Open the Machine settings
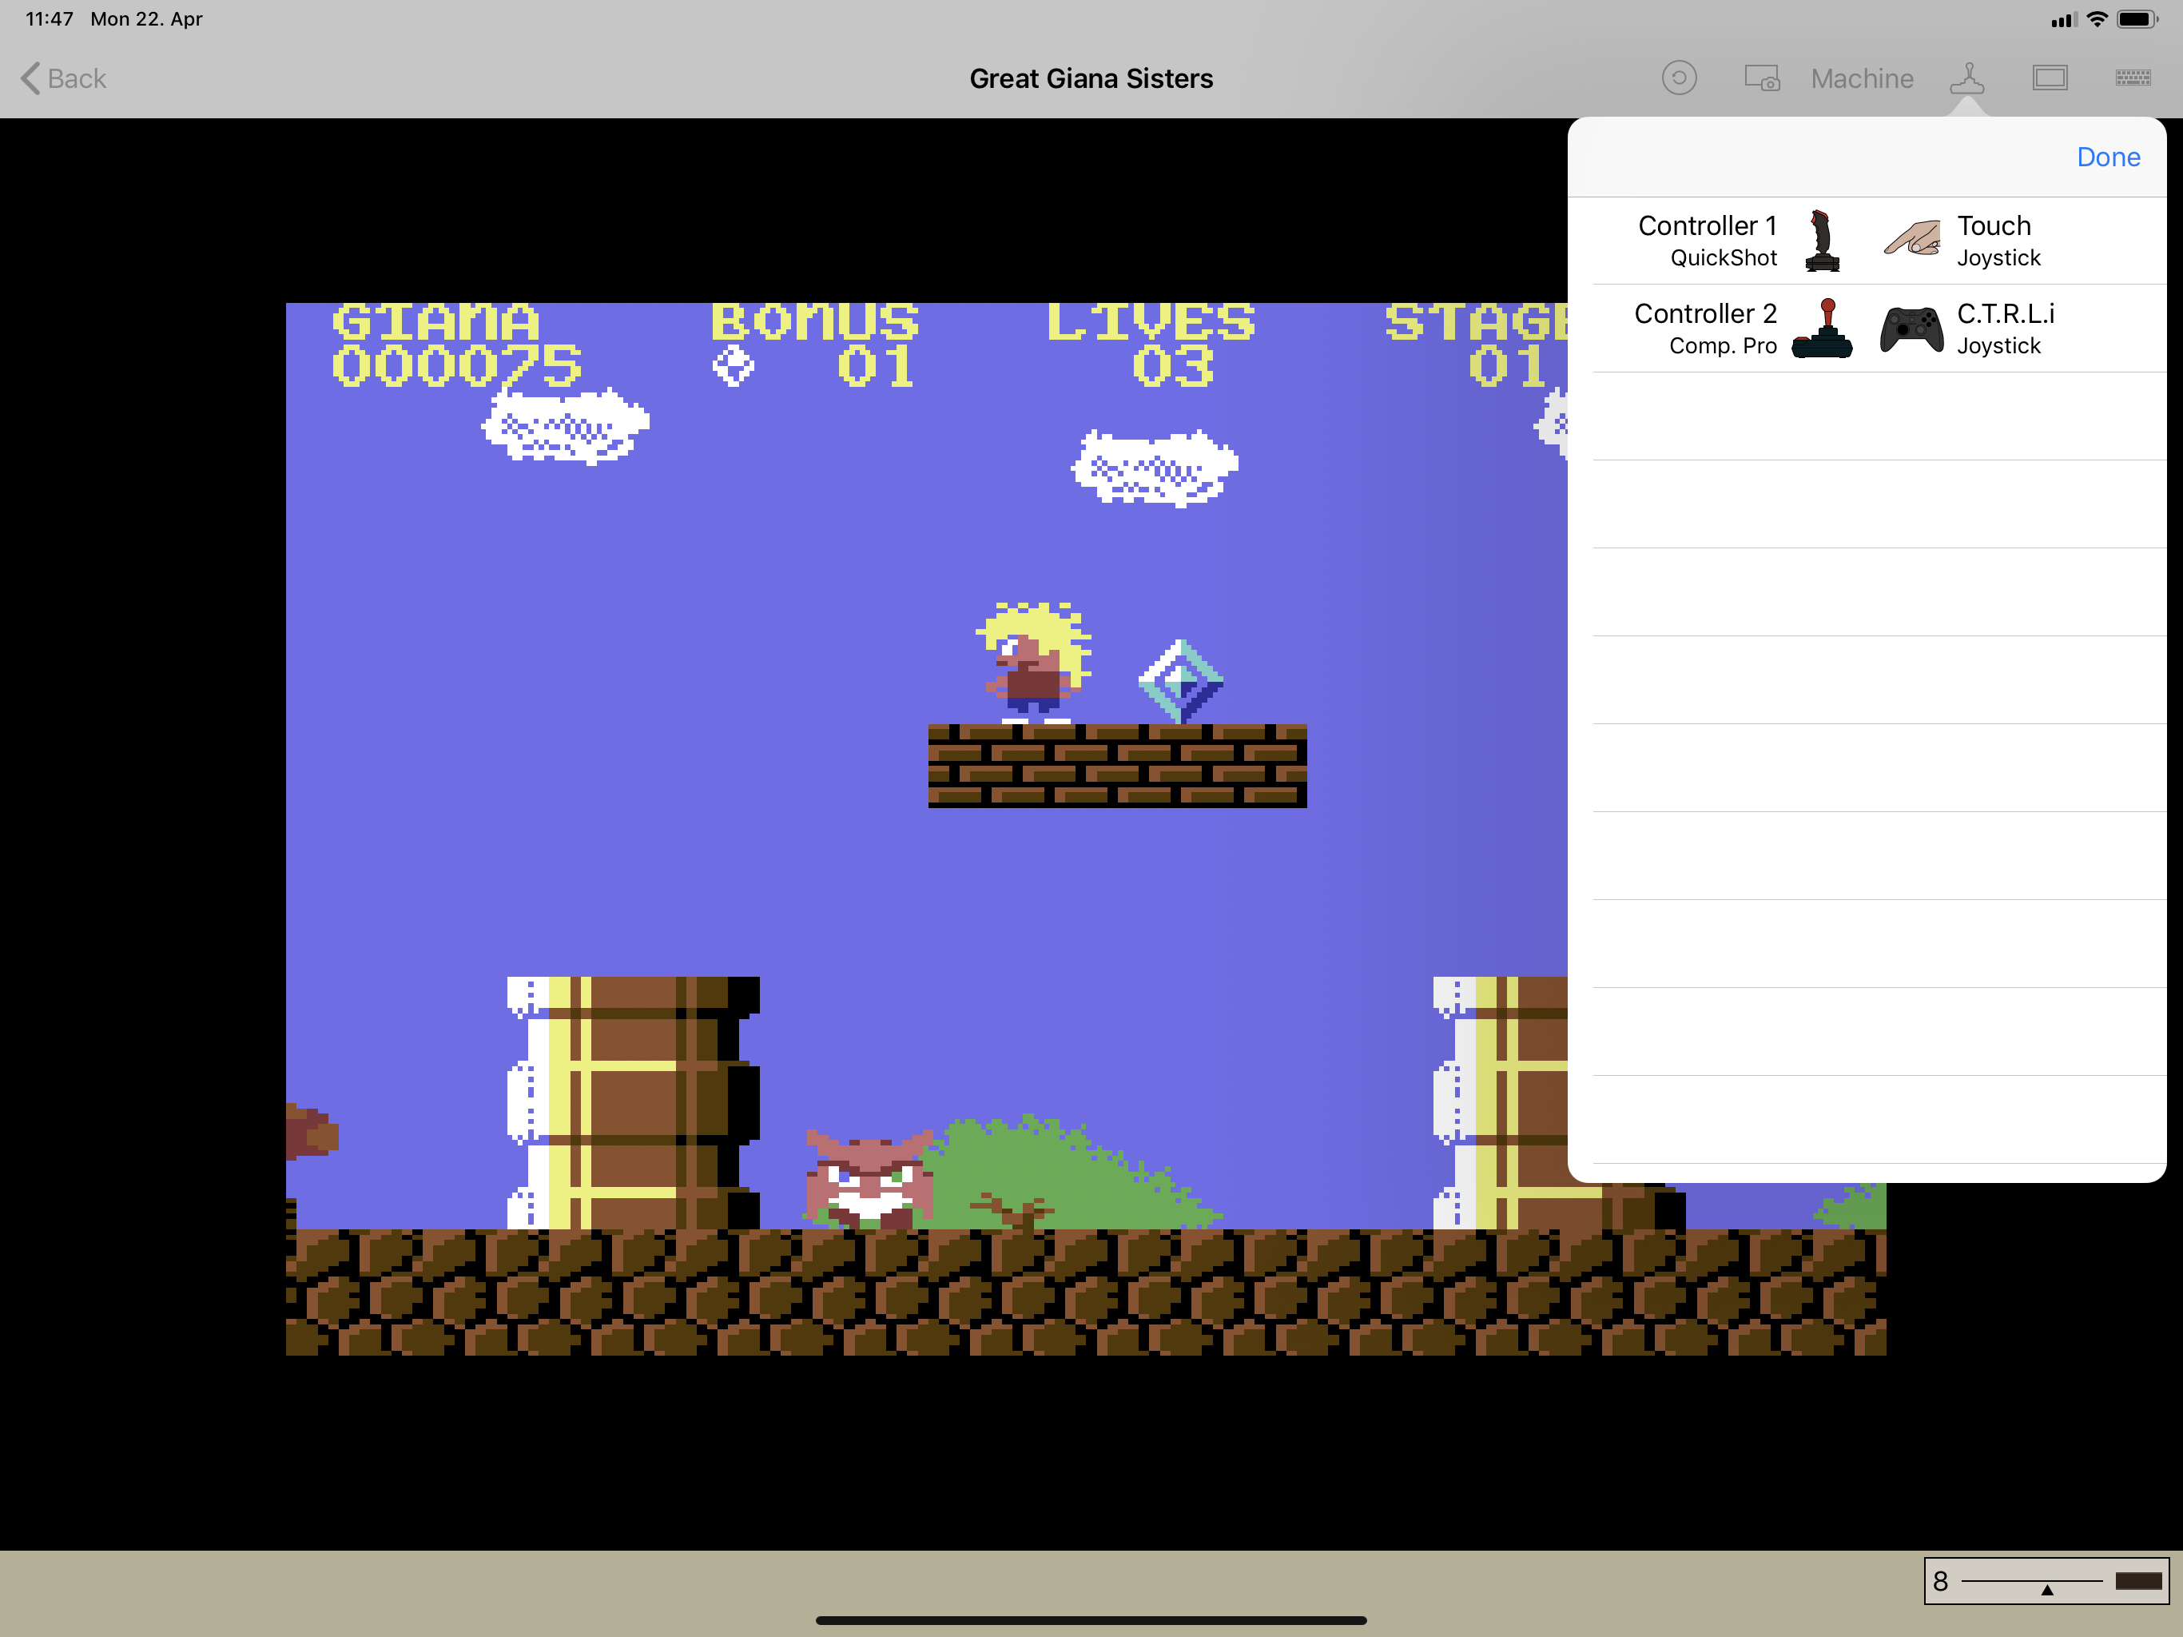2183x1637 pixels. [x=1861, y=78]
